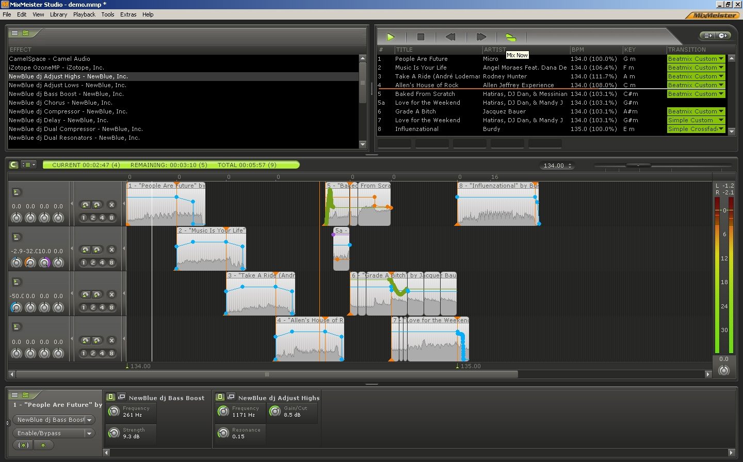Toggle the timeline loop icon left of CURRENT
The height and width of the screenshot is (462, 743).
pos(14,164)
